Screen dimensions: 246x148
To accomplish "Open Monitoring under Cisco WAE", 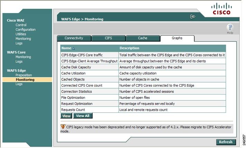I will click(23, 39).
